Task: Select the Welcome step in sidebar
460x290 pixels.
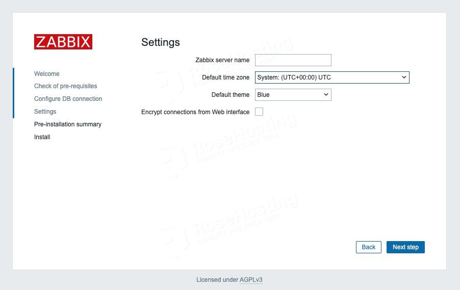Action: [46, 73]
